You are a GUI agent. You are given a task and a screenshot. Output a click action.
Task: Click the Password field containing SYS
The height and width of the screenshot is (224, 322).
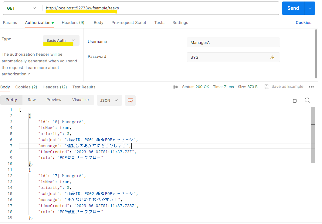[x=233, y=57]
